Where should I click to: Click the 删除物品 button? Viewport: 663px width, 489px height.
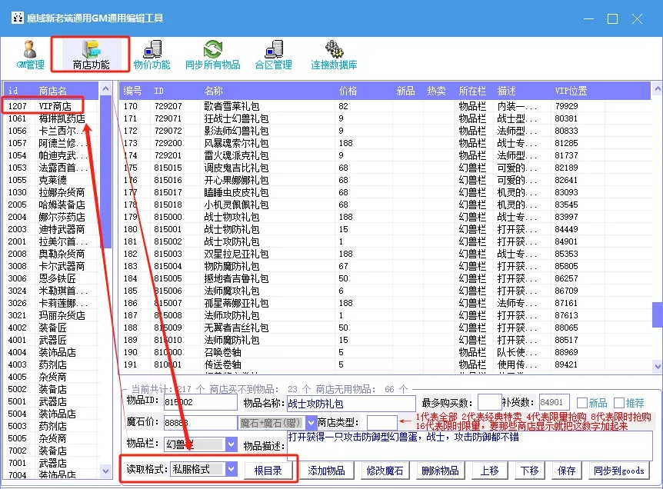[x=440, y=471]
